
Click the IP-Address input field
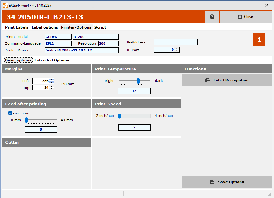176,42
